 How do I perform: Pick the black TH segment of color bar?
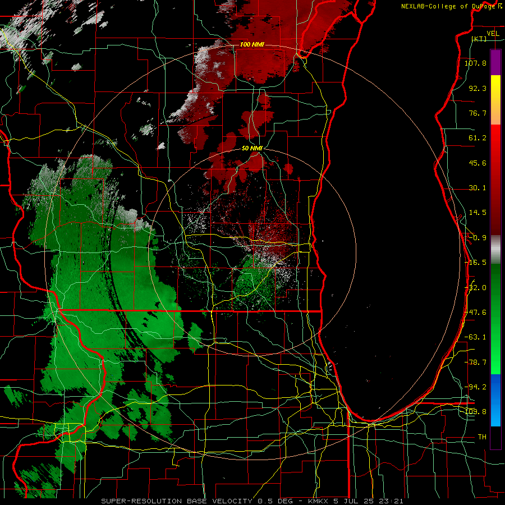[x=495, y=437]
